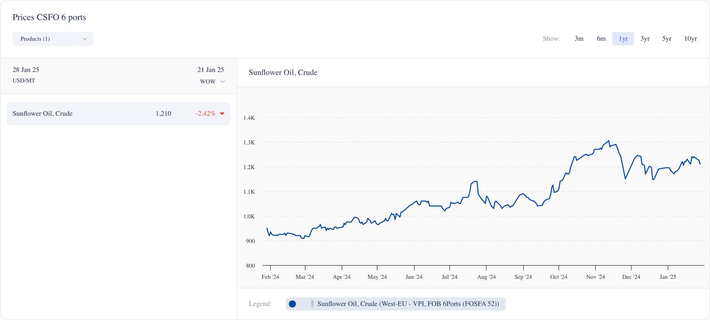Change the time range to 5yr
The width and height of the screenshot is (710, 320).
[x=667, y=39]
